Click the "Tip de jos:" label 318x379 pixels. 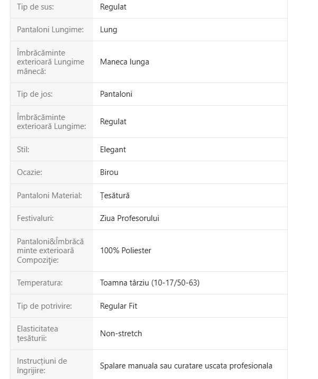pyautogui.click(x=34, y=94)
